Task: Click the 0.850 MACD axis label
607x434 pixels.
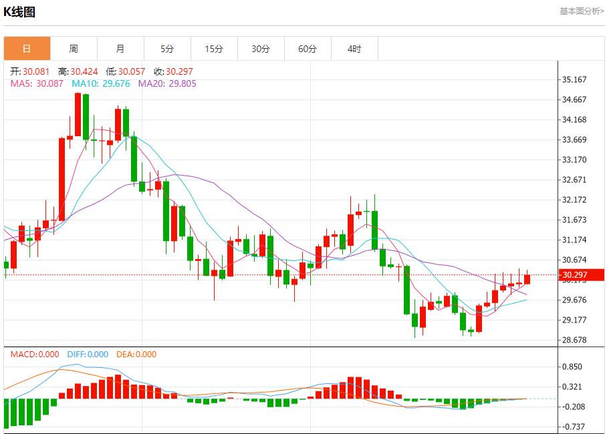Action: [572, 367]
